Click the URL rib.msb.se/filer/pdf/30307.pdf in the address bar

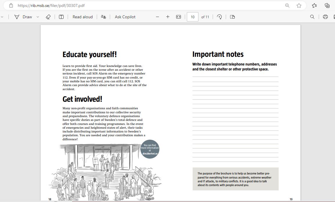pos(51,6)
